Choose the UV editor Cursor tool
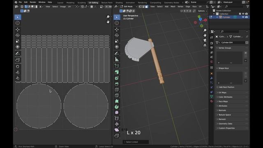Viewport: 263px width, 148px height. (18, 23)
